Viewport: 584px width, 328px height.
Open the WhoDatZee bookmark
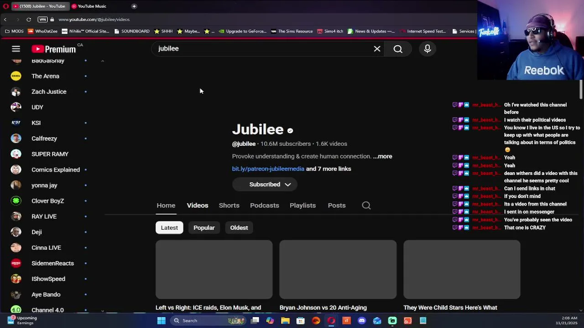click(42, 31)
